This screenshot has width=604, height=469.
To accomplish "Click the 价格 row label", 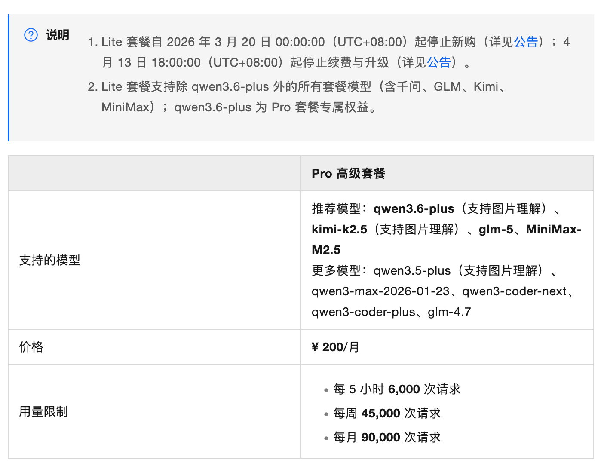I will [31, 347].
